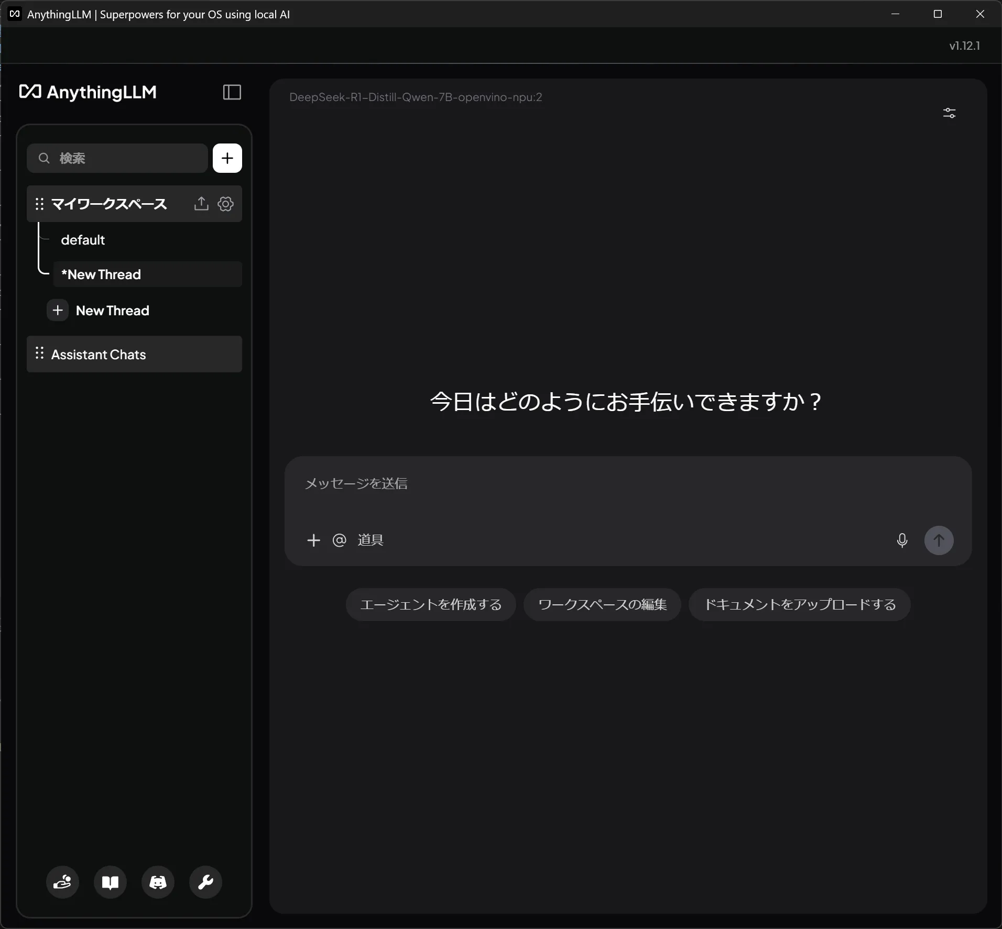Maximize the AnythingLLM window
The height and width of the screenshot is (929, 1002).
click(938, 14)
